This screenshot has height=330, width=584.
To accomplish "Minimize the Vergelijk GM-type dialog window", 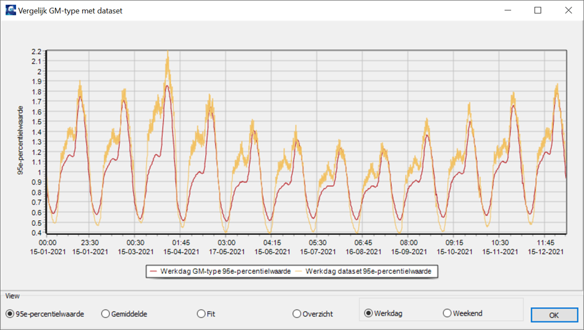I will pos(508,10).
